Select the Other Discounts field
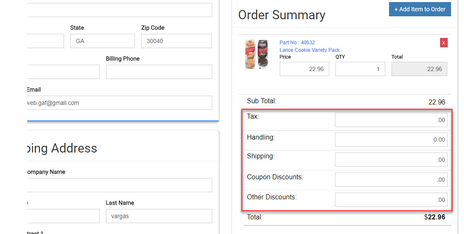Screen dimensions: 464x234 [x=391, y=200]
